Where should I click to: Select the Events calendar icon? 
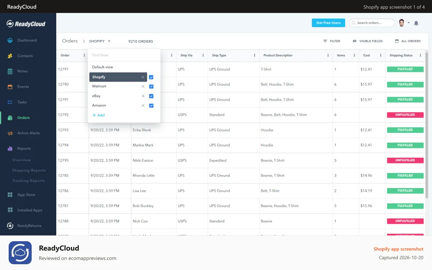tap(10, 87)
